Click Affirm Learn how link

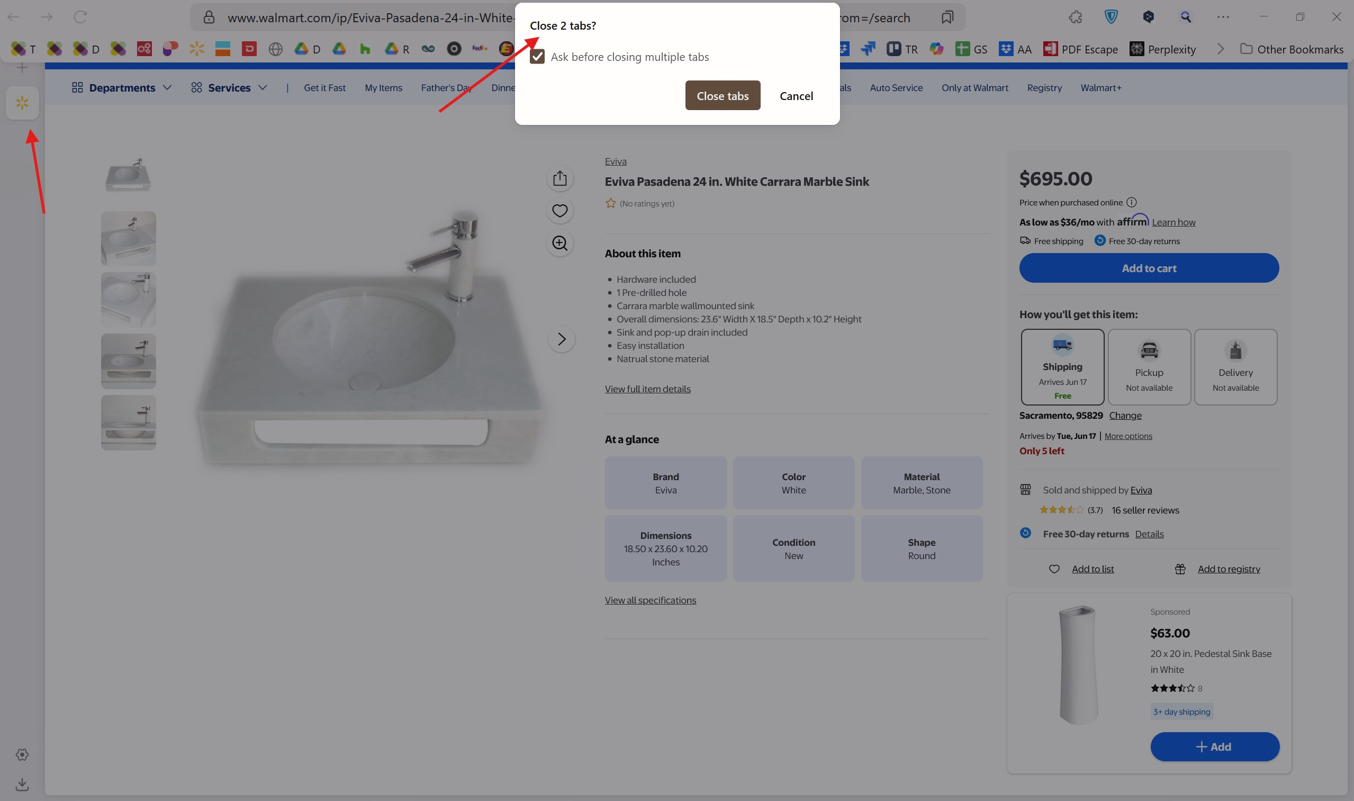1173,222
